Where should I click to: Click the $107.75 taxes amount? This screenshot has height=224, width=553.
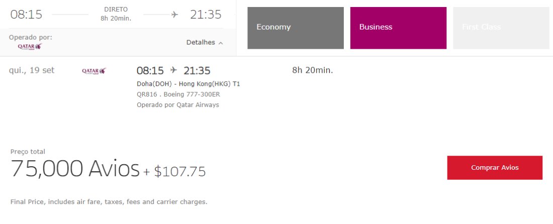(180, 172)
